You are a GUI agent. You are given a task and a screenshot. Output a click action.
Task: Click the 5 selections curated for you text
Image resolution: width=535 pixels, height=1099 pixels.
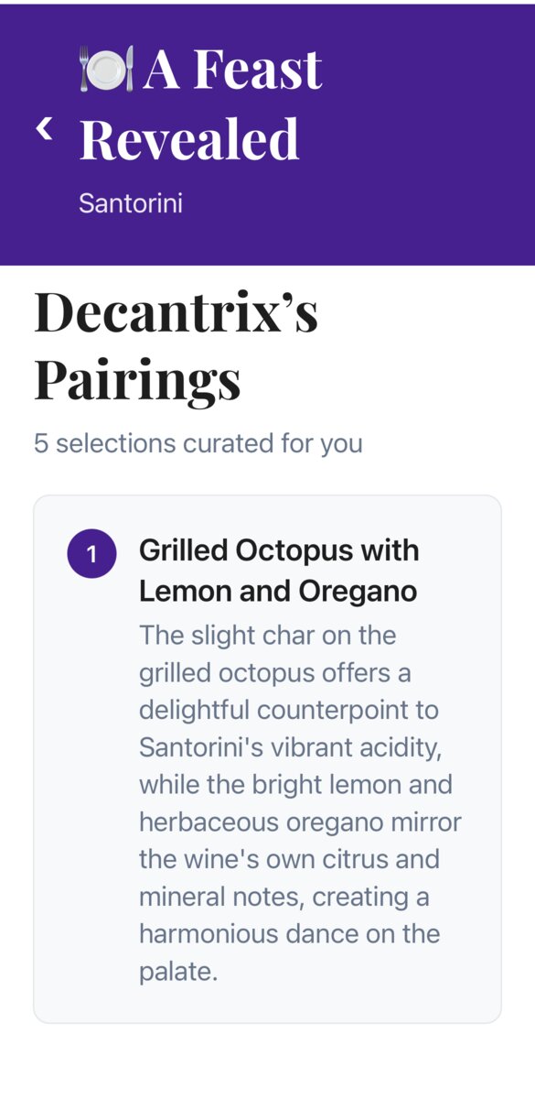(197, 442)
